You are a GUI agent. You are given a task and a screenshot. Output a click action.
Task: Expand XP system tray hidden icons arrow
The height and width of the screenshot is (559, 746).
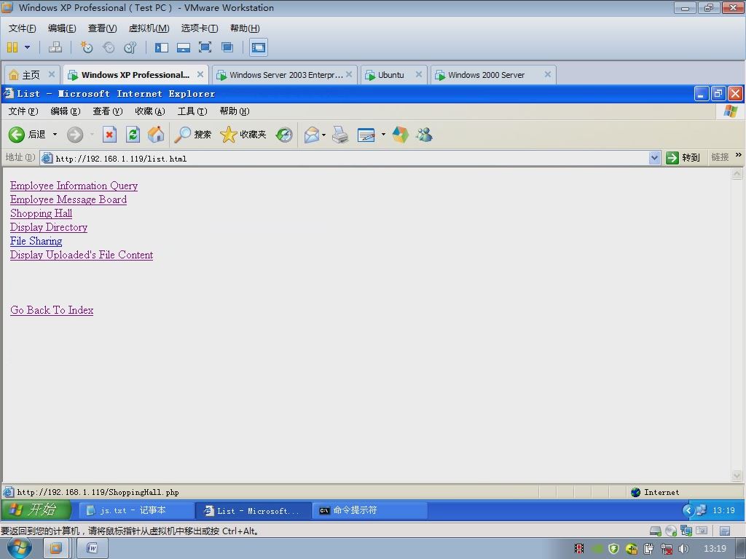688,510
